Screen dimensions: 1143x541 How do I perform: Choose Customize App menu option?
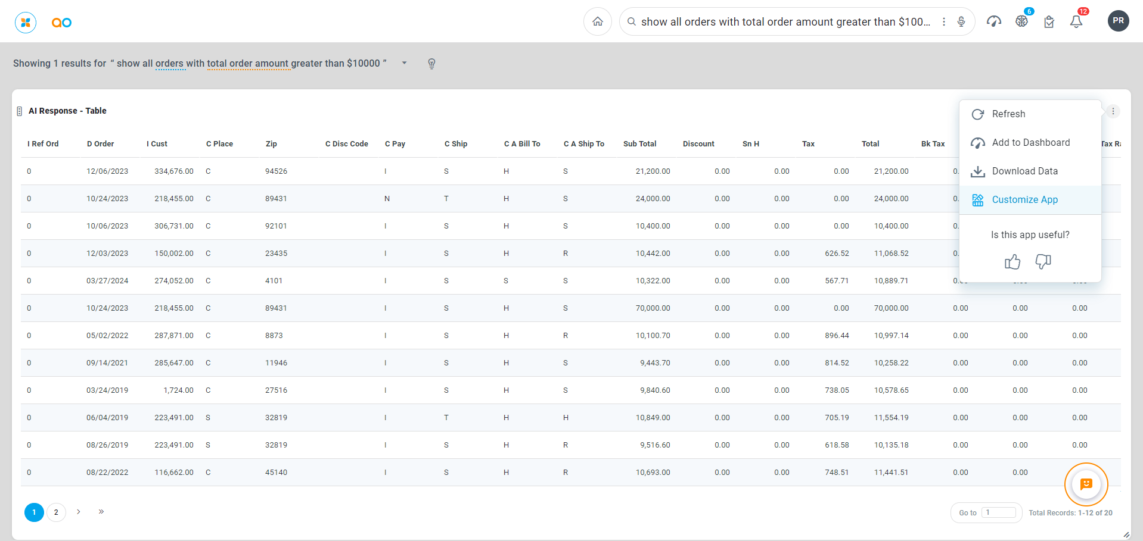point(1024,200)
